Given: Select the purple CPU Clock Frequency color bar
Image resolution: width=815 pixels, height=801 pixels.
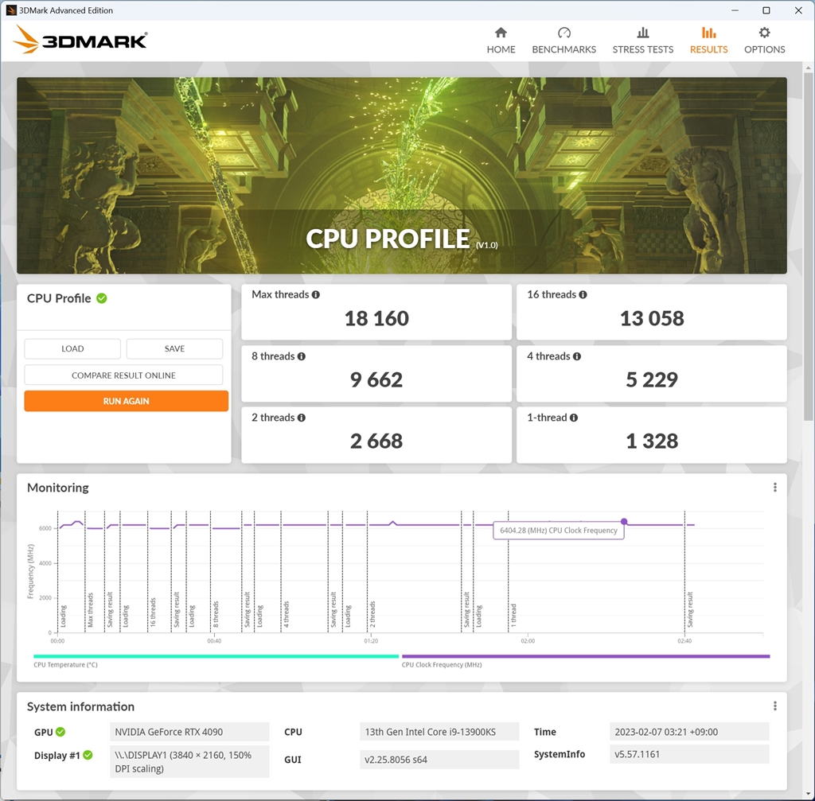Looking at the screenshot, I should pyautogui.click(x=585, y=655).
